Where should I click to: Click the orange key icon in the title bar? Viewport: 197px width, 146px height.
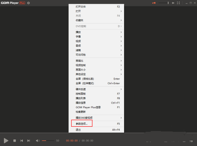coord(154,3)
